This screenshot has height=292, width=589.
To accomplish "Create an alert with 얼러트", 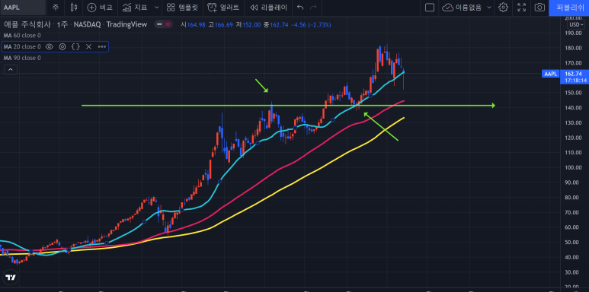I will click(x=223, y=7).
